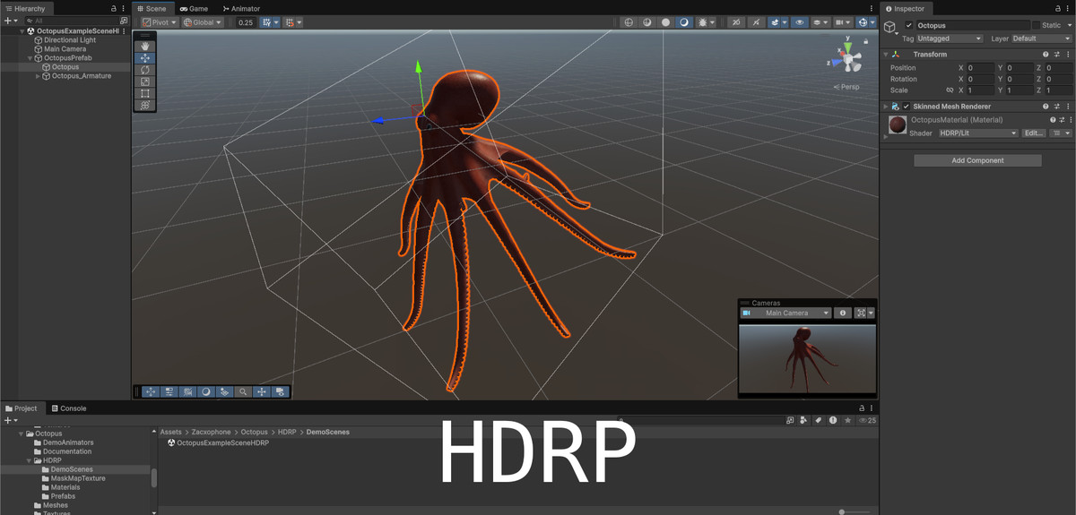The image size is (1076, 515).
Task: Open the Console tab
Action: pyautogui.click(x=68, y=408)
